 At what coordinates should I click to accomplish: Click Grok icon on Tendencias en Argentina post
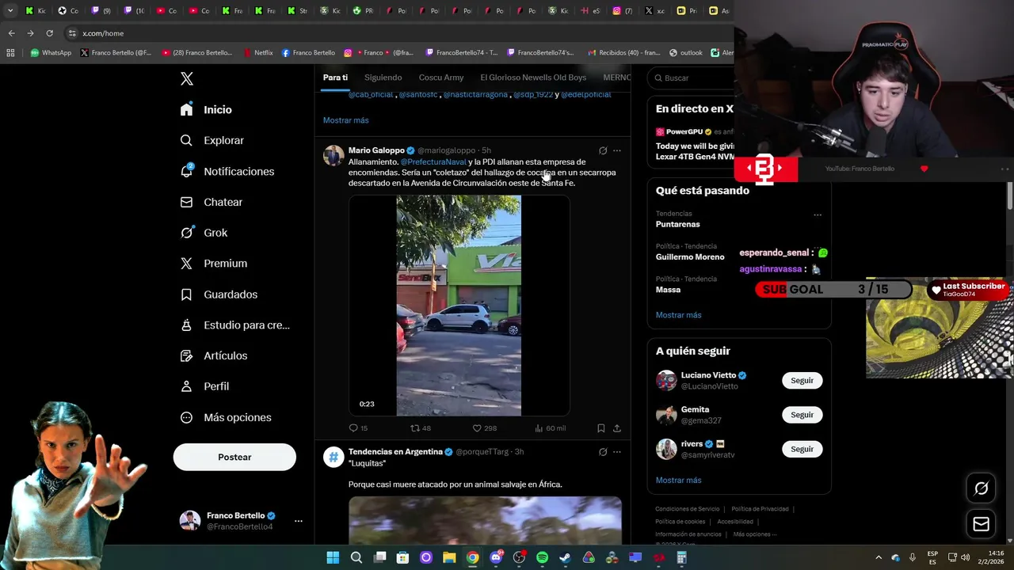pyautogui.click(x=603, y=452)
